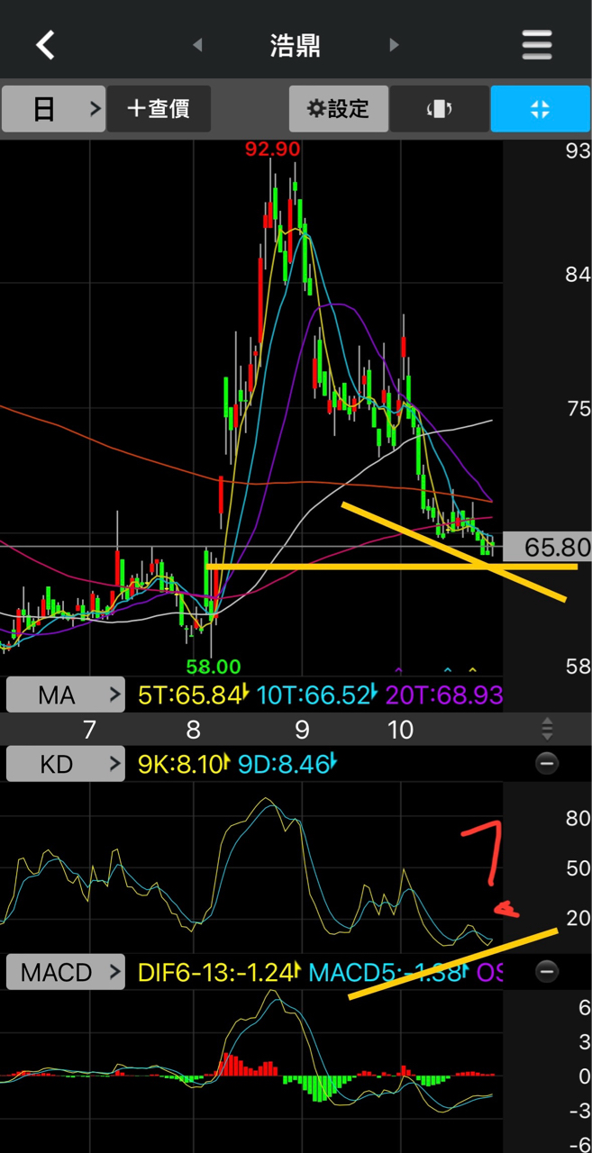
Task: Tap the 浩鼎 stock title
Action: (296, 45)
